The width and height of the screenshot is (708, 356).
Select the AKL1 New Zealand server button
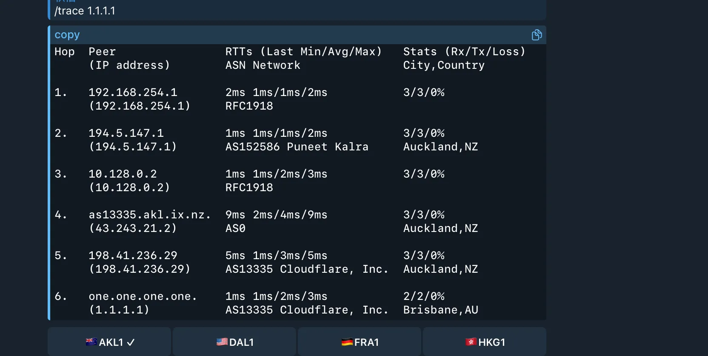110,342
